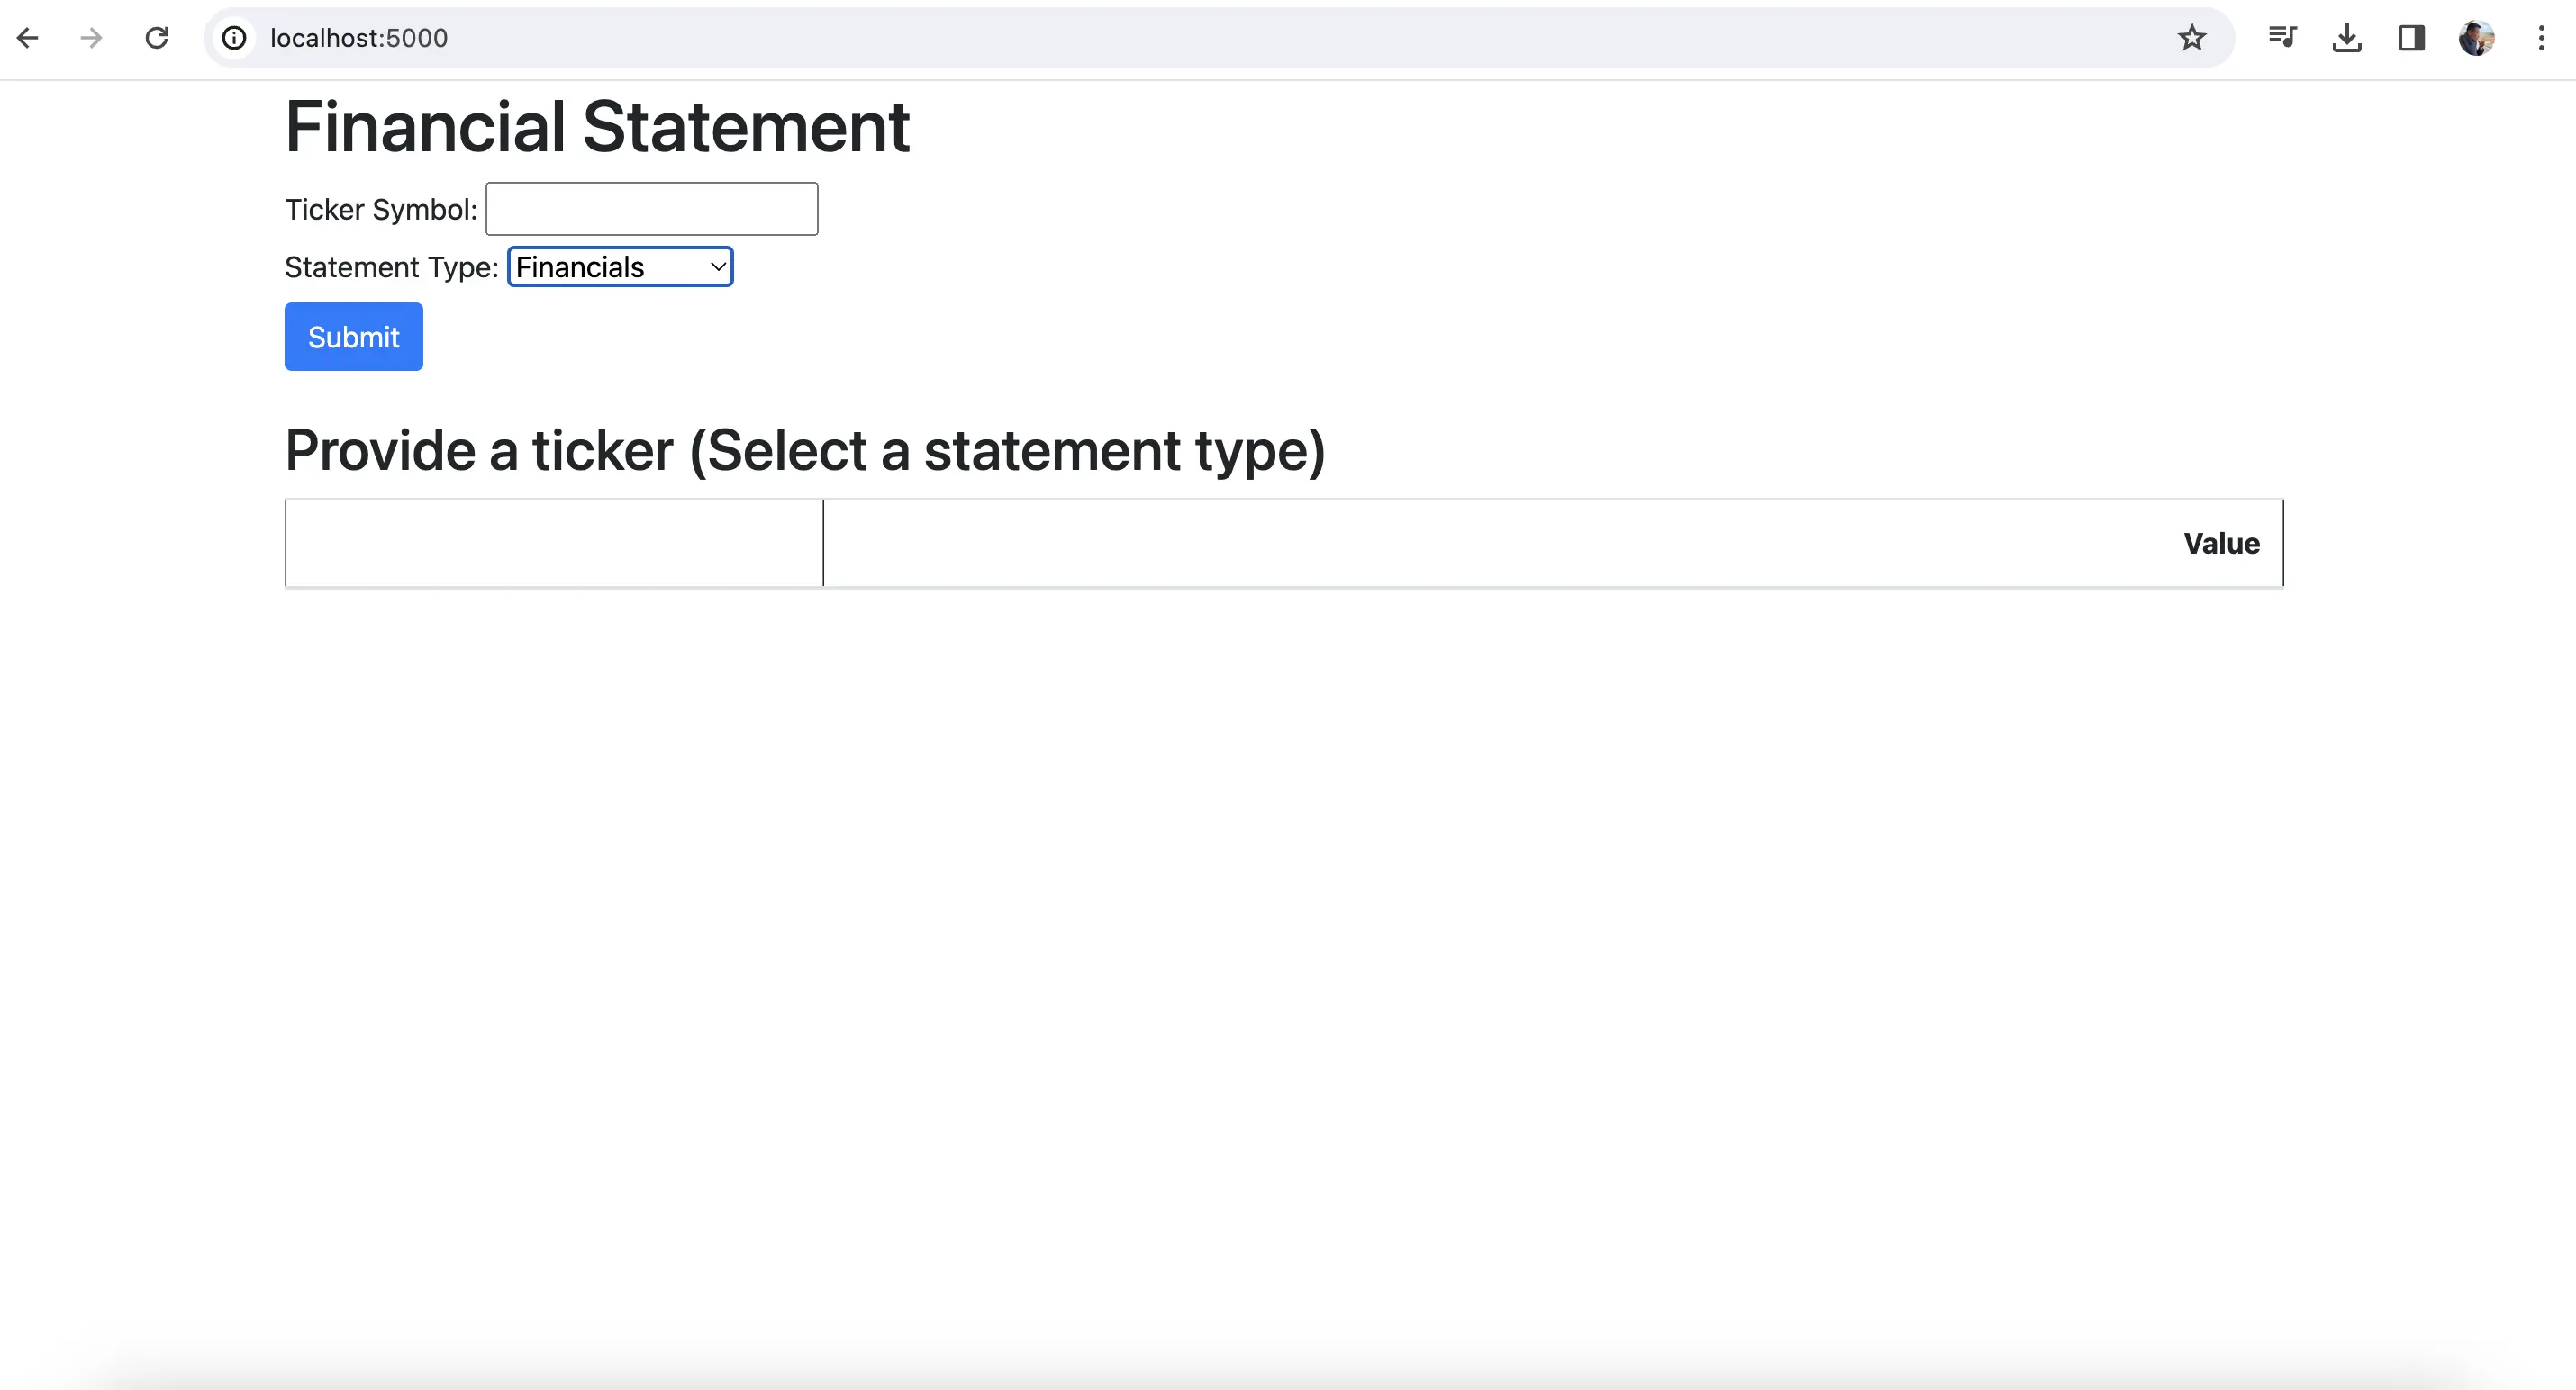This screenshot has width=2576, height=1390.
Task: Focus the Ticker Symbol input field
Action: pyautogui.click(x=652, y=209)
